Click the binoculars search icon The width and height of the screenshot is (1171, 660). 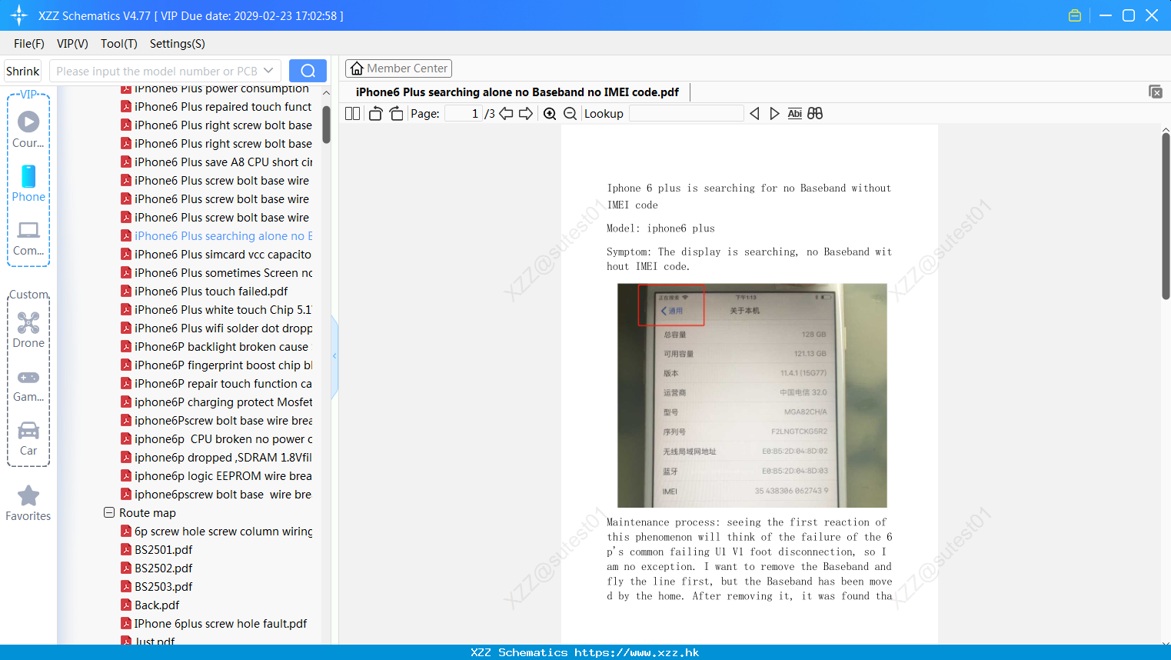coord(815,113)
